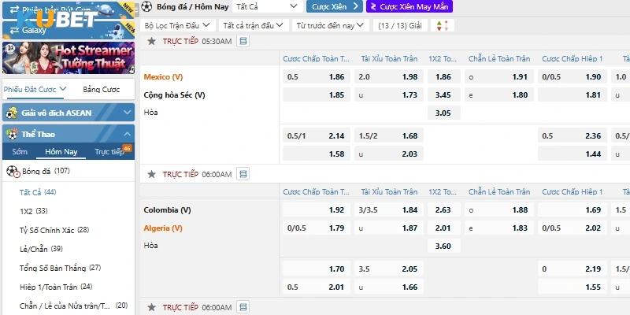Open the Tất Cả dropdown in header
Image resolution: width=630 pixels, height=315 pixels.
[267, 6]
